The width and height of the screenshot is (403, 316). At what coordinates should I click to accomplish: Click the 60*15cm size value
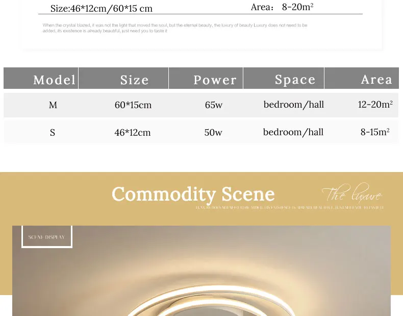point(133,105)
